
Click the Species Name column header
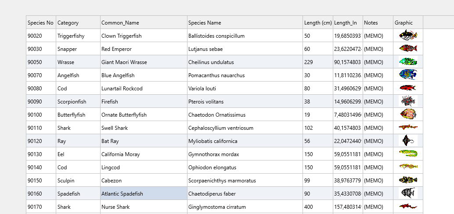(245, 22)
